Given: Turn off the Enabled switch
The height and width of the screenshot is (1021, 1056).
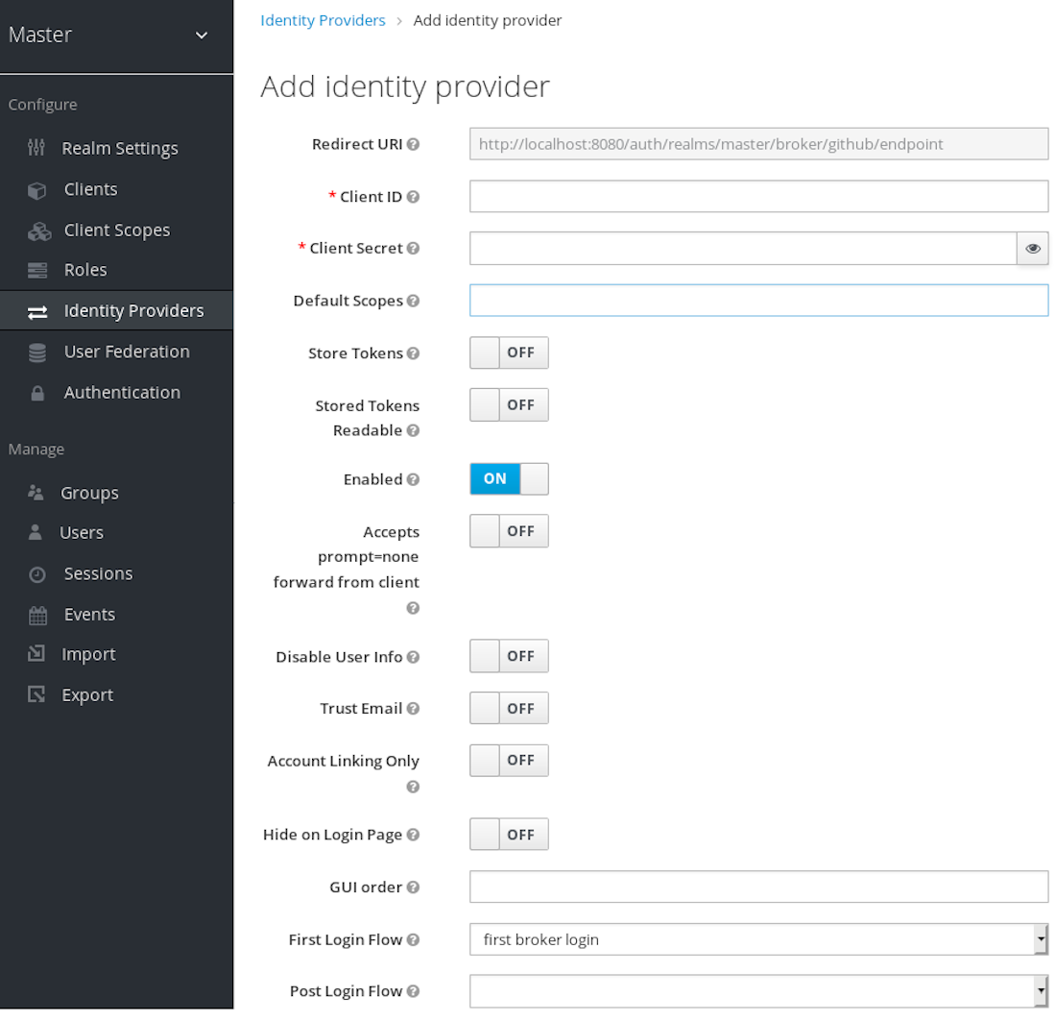Looking at the screenshot, I should point(509,479).
